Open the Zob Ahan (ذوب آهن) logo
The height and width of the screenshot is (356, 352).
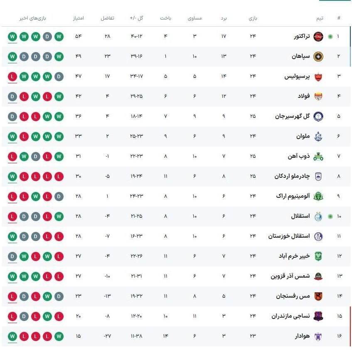point(318,157)
